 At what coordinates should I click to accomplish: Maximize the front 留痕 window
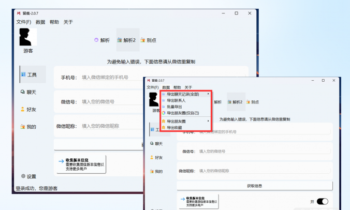(323, 80)
